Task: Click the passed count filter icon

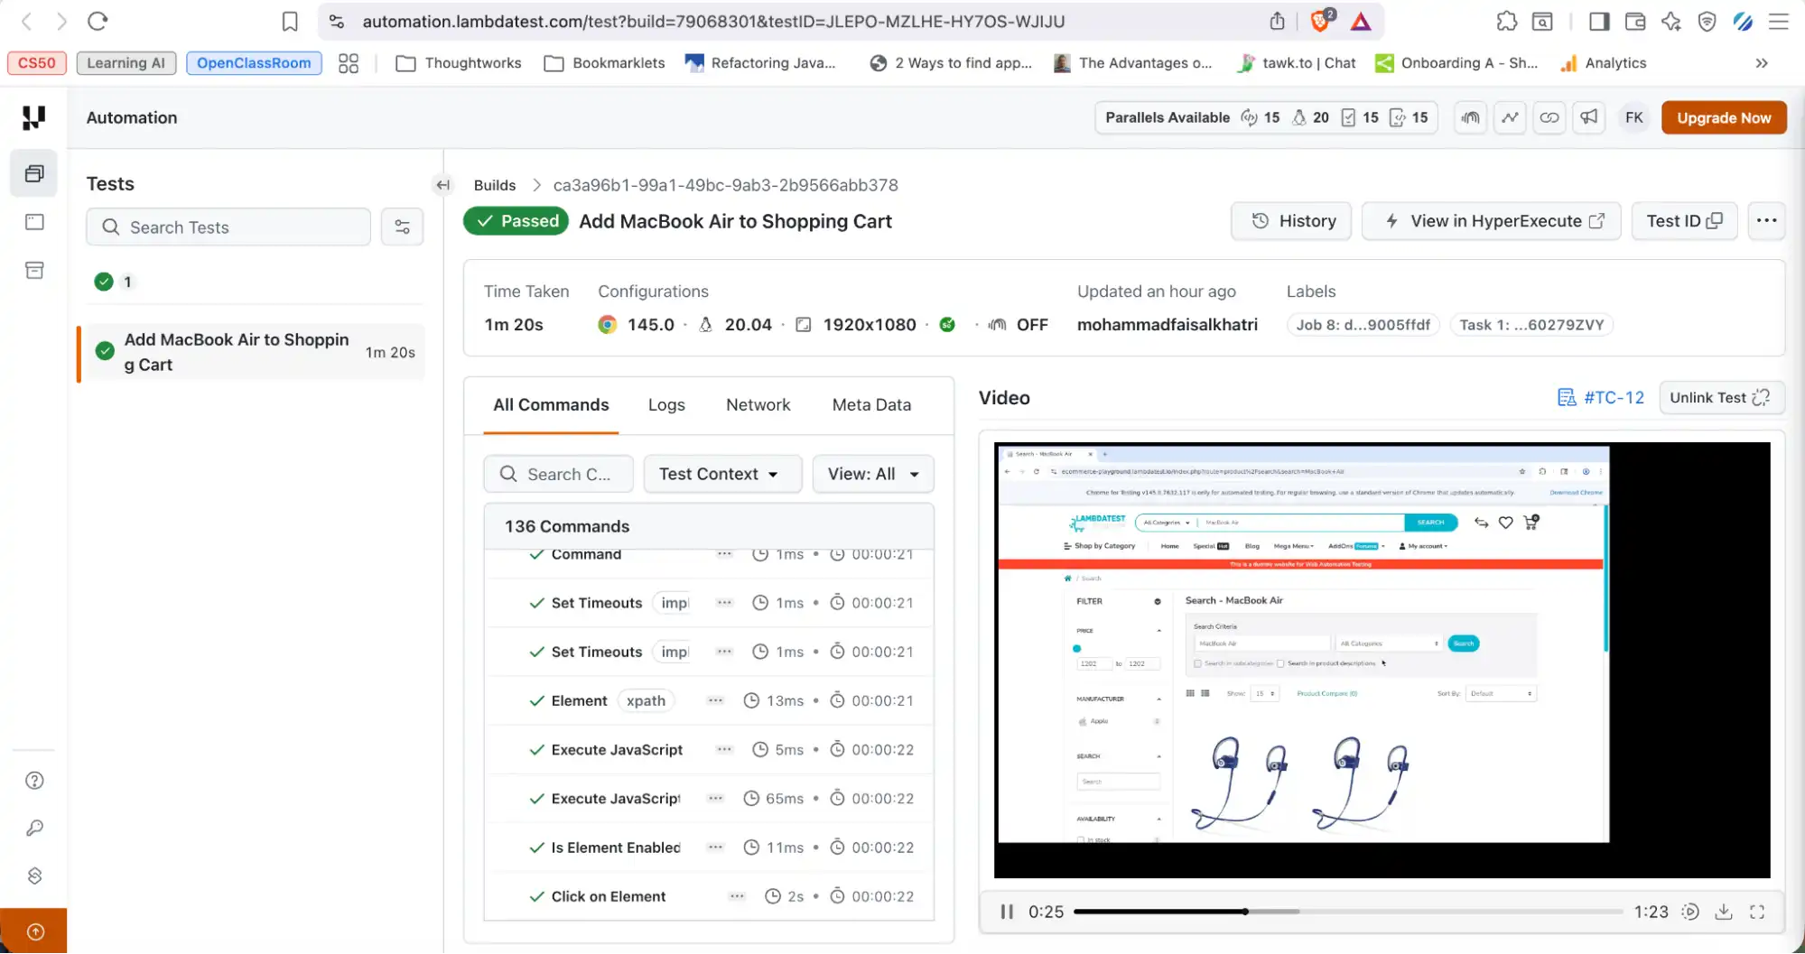Action: pyautogui.click(x=104, y=282)
